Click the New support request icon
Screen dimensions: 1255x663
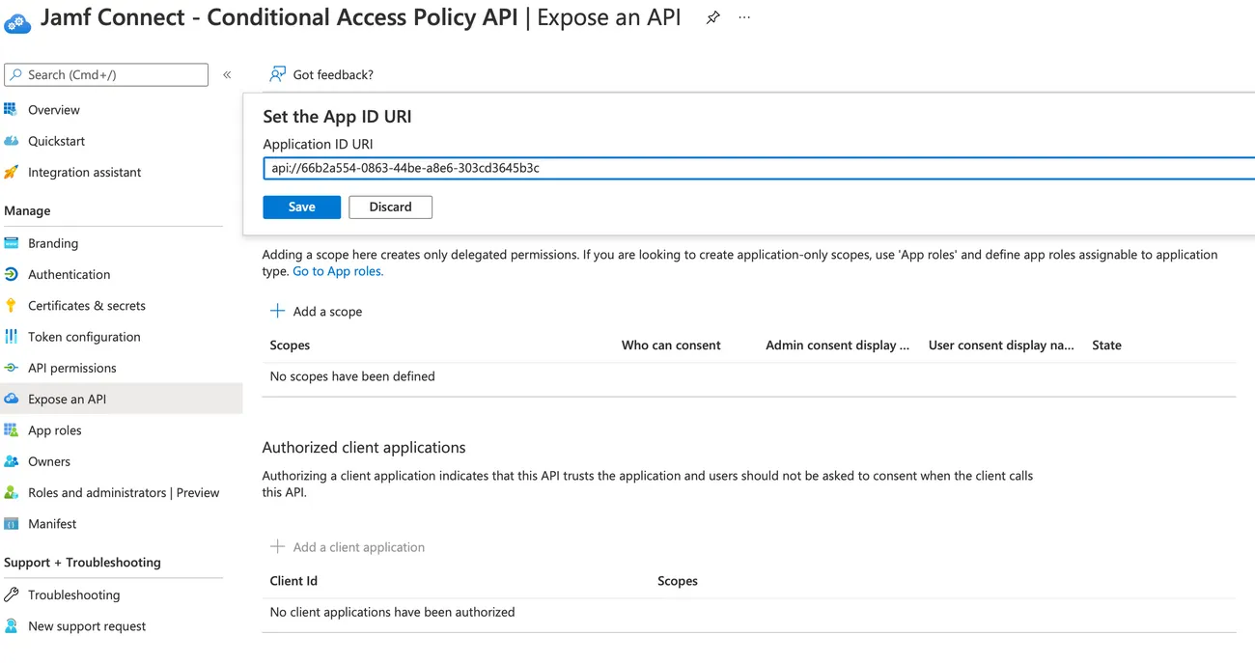tap(11, 625)
